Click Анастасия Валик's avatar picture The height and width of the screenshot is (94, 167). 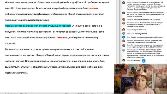pos(123,23)
